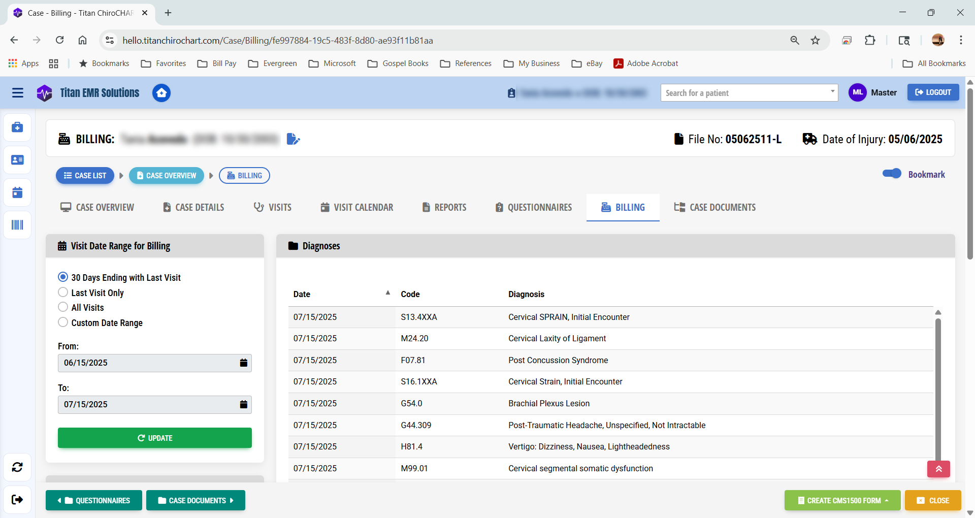
Task: Open the sidebar hamburger menu
Action: coord(17,93)
